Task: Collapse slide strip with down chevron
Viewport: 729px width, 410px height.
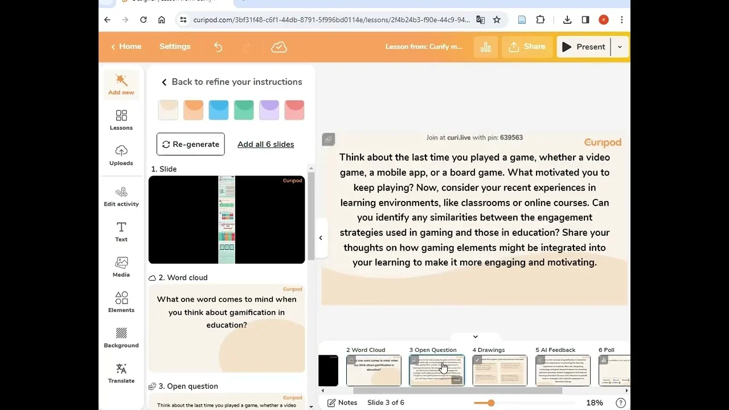Action: click(x=476, y=337)
